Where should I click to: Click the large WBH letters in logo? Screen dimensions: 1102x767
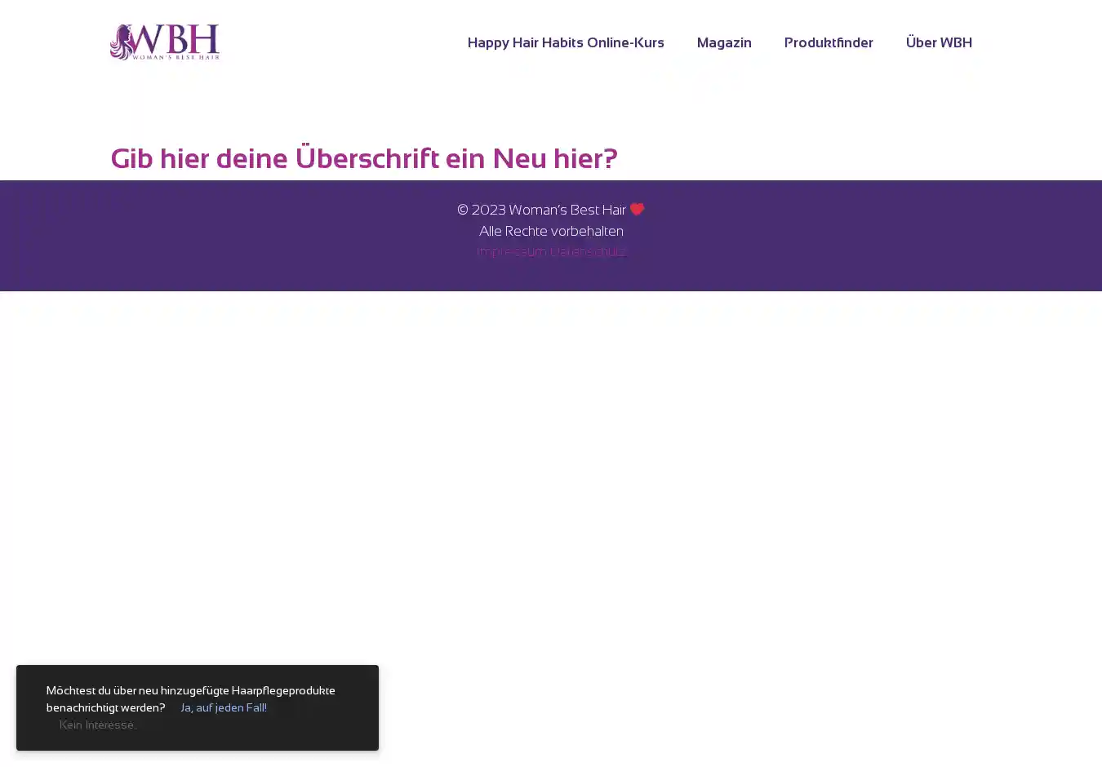point(176,38)
